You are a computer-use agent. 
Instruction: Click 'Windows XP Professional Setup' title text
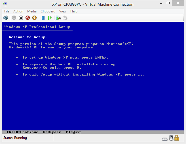[x=37, y=27]
